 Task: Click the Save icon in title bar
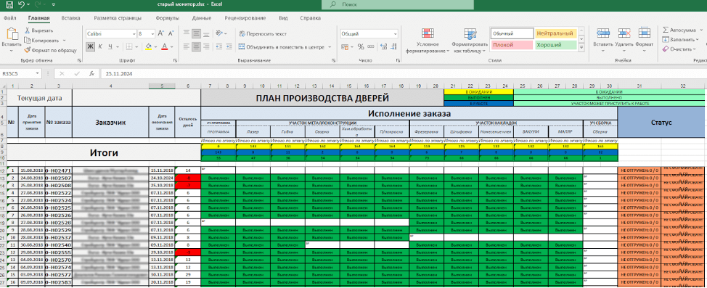tap(9, 4)
